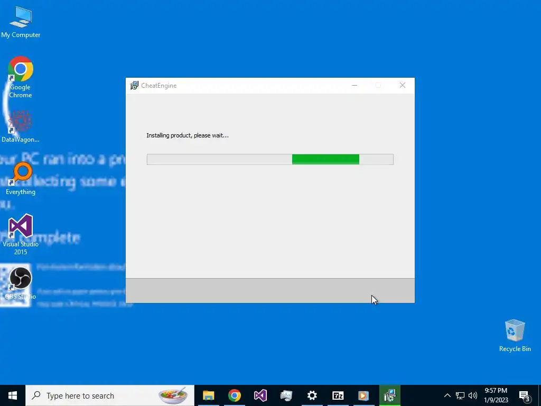541x406 pixels.
Task: Open 7-Zip from the taskbar
Action: [338, 395]
